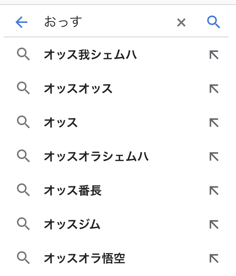Viewport: 236px width, 276px height.
Task: Insert オッス我シェムハ into search via arrow
Action: [214, 55]
